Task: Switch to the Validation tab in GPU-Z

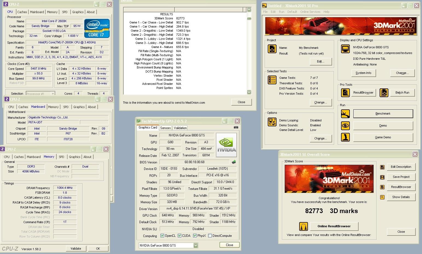Action: (180, 128)
